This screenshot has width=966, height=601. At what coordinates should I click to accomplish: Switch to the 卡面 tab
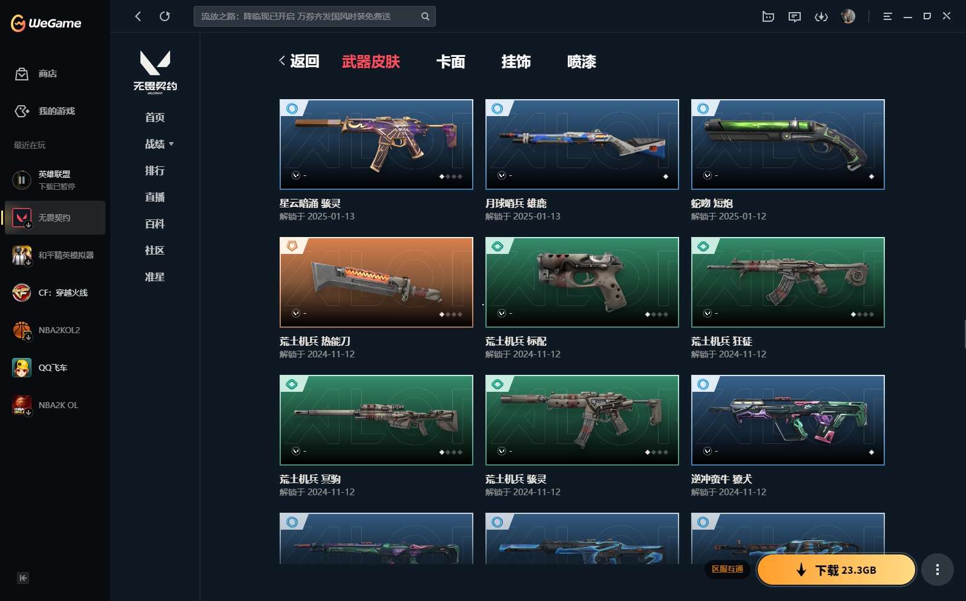click(x=451, y=62)
